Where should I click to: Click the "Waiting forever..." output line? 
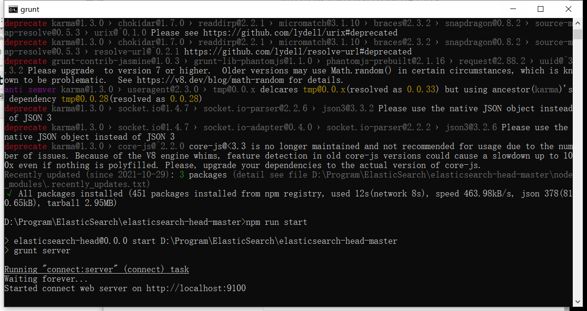(x=39, y=279)
